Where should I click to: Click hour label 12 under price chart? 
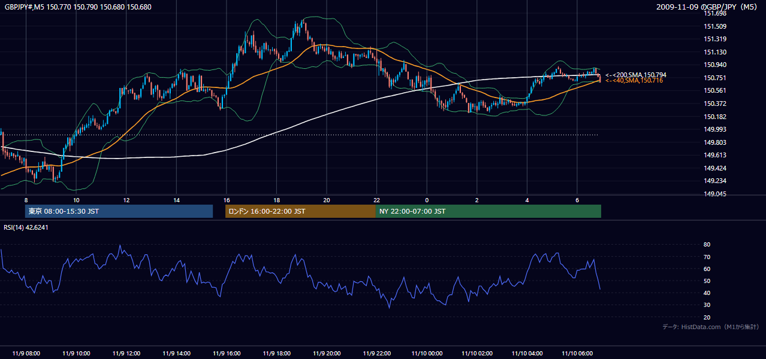pos(126,200)
